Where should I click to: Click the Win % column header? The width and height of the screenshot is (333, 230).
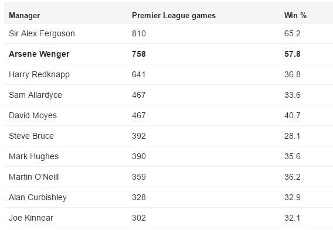(x=295, y=15)
